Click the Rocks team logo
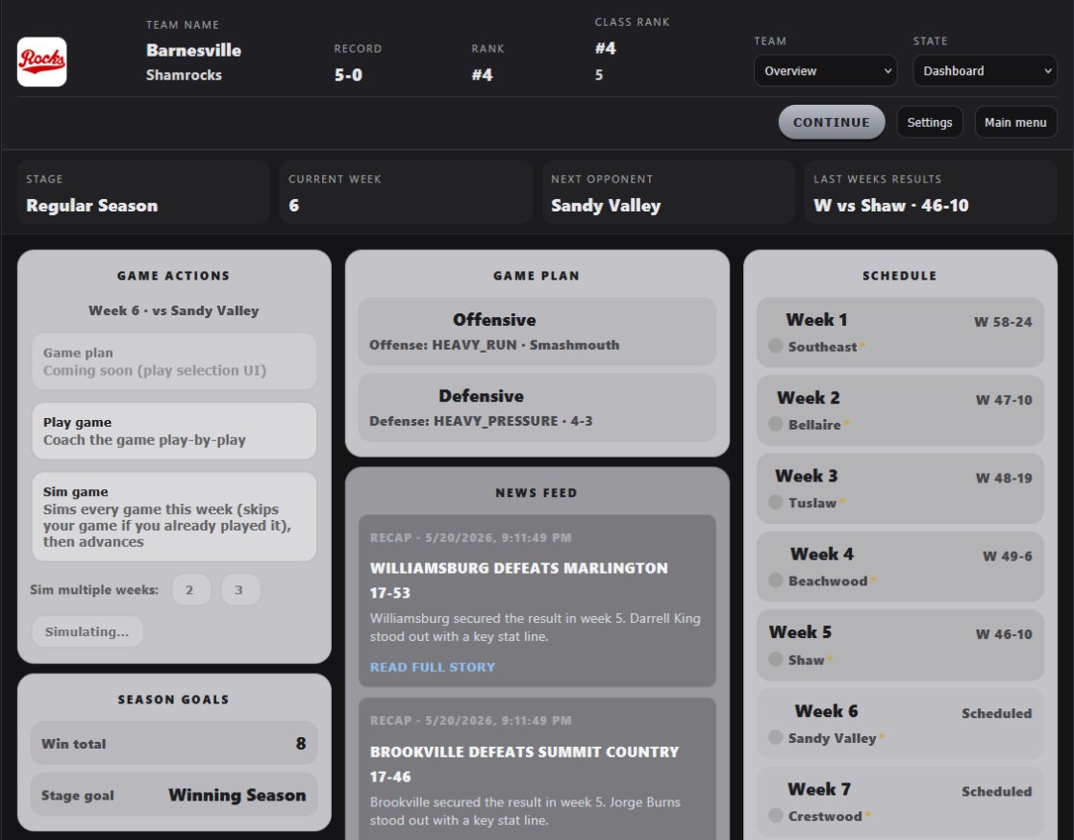The height and width of the screenshot is (840, 1074). click(41, 62)
